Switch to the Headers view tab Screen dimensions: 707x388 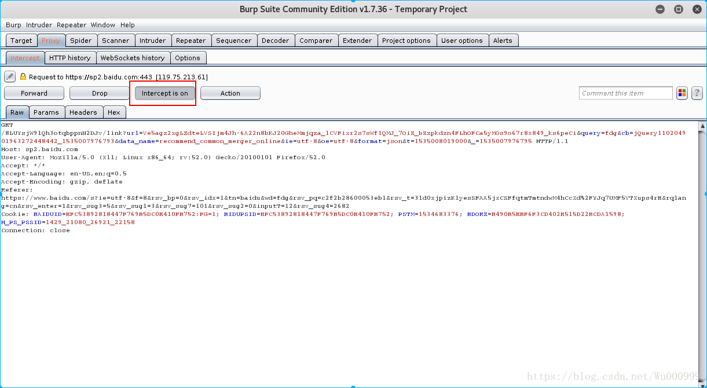pyautogui.click(x=83, y=112)
